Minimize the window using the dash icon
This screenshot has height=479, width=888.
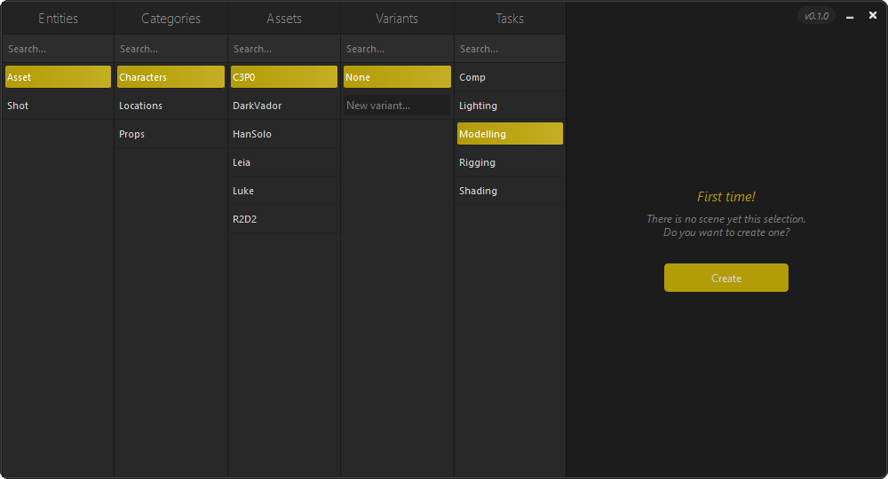coord(850,16)
